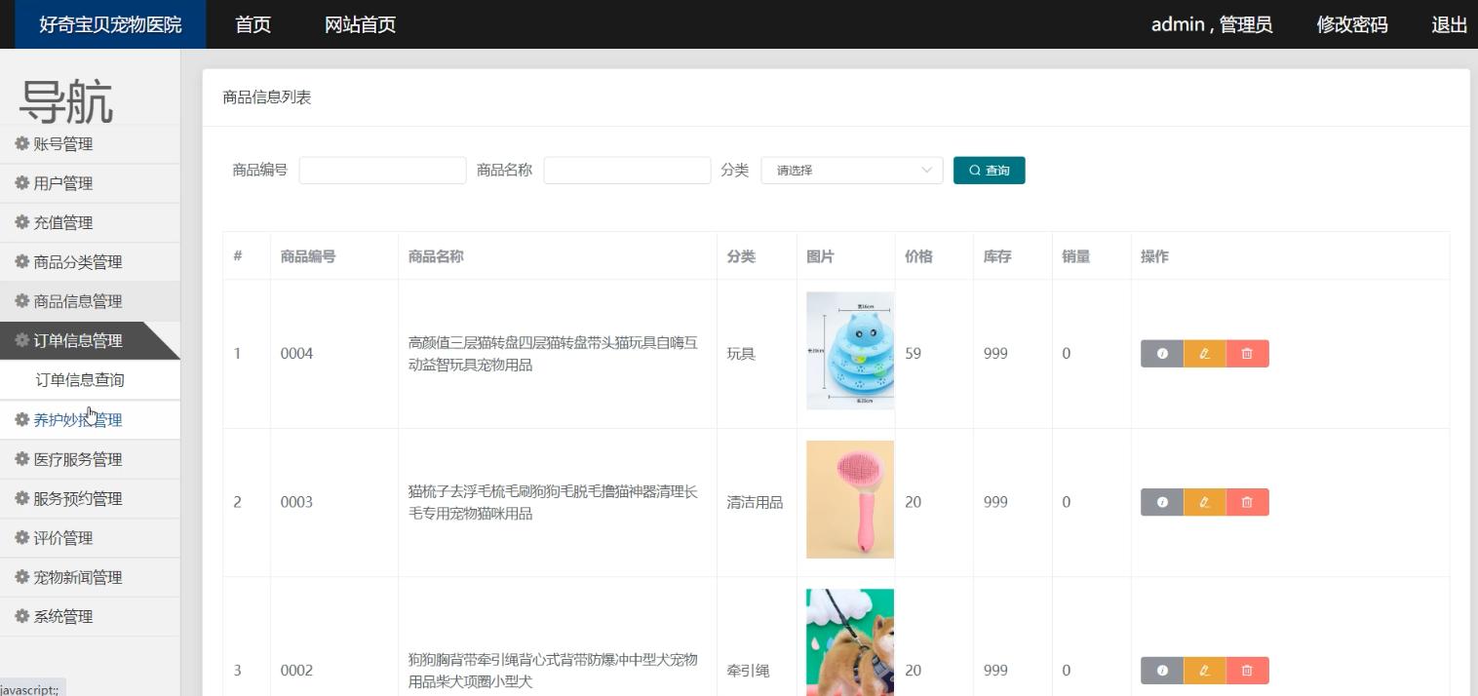Click the 查询 search button
This screenshot has width=1478, height=696.
[989, 170]
